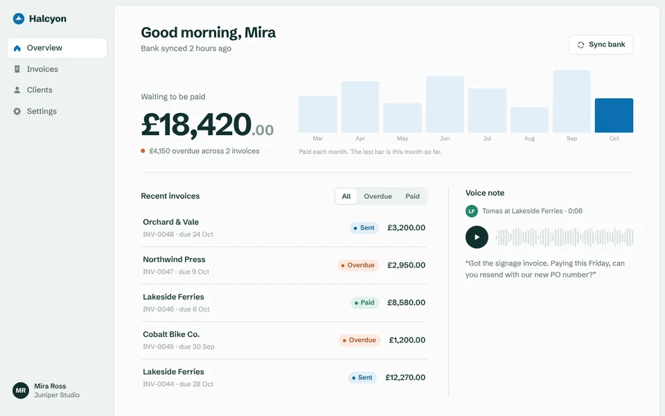
Task: Select the Aug bar in the chart
Action: (529, 120)
